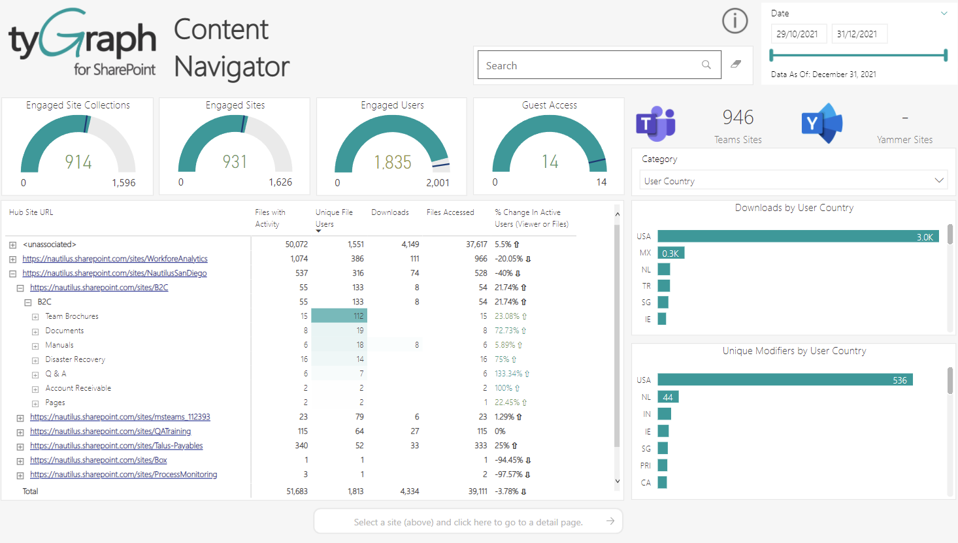Click the arrow icon on the detail page button
Screen dimensions: 958x543
point(610,521)
